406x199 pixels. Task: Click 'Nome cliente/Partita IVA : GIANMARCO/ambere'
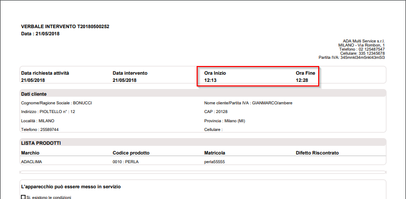coord(248,103)
